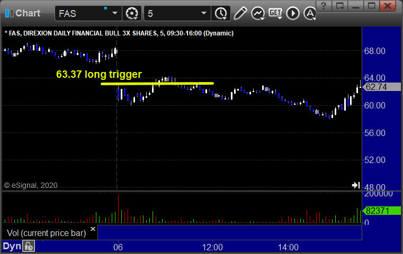
Task: Select the pencil drawing tools icon
Action: (240, 13)
